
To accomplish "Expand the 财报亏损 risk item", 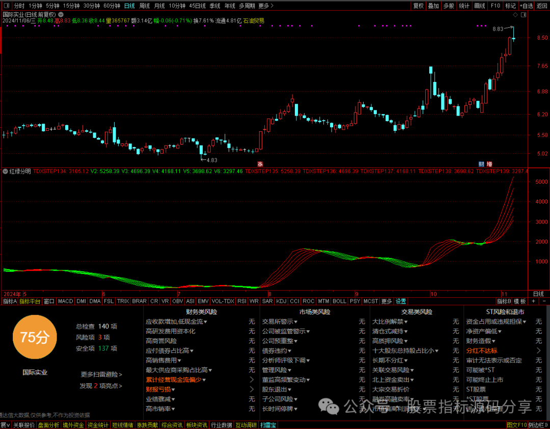I will (160, 389).
